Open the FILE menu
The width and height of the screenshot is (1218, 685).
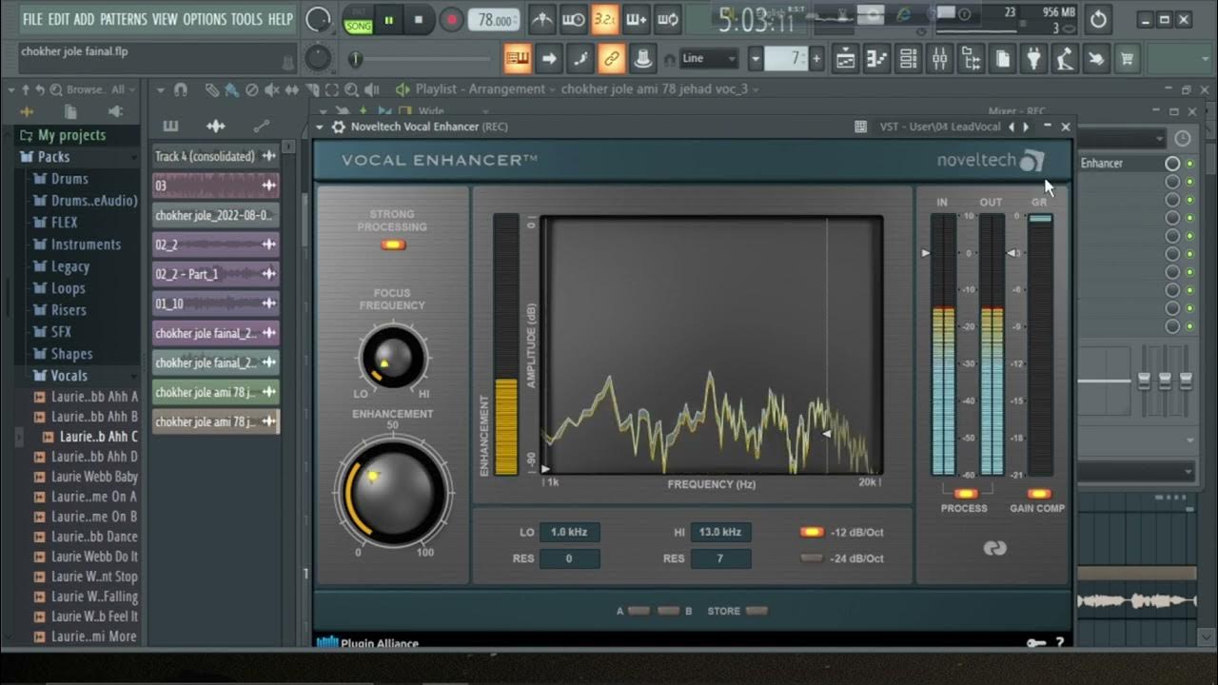coord(33,19)
